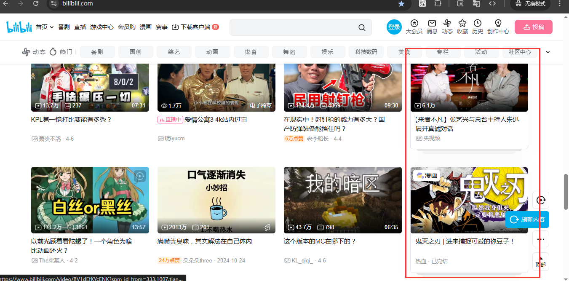Click the 刷新内容 refresh button
The image size is (569, 281).
coord(527,219)
